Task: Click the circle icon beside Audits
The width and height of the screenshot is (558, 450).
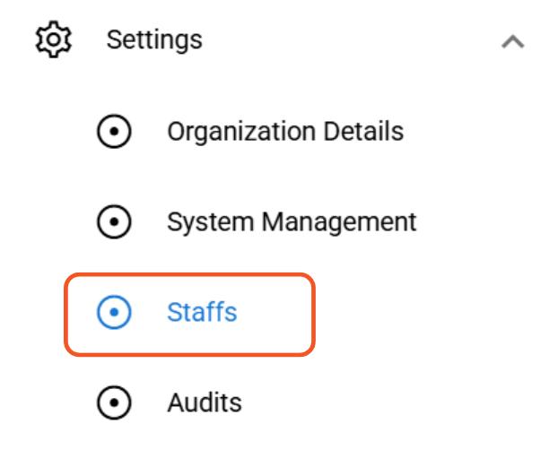Action: click(x=114, y=402)
